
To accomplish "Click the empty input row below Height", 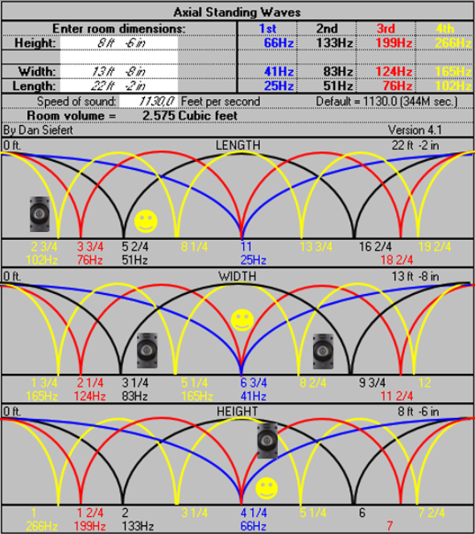I will click(119, 57).
